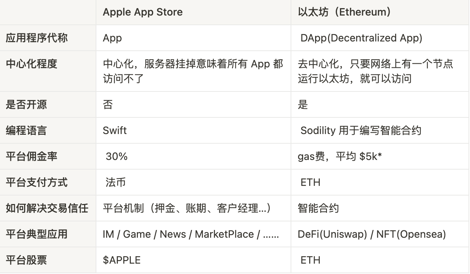Click the DApp(Decentralized App) cell

[x=361, y=38]
